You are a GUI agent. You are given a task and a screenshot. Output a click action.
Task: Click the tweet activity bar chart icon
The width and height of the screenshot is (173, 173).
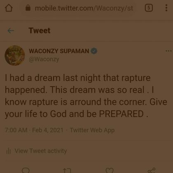click(x=9, y=151)
